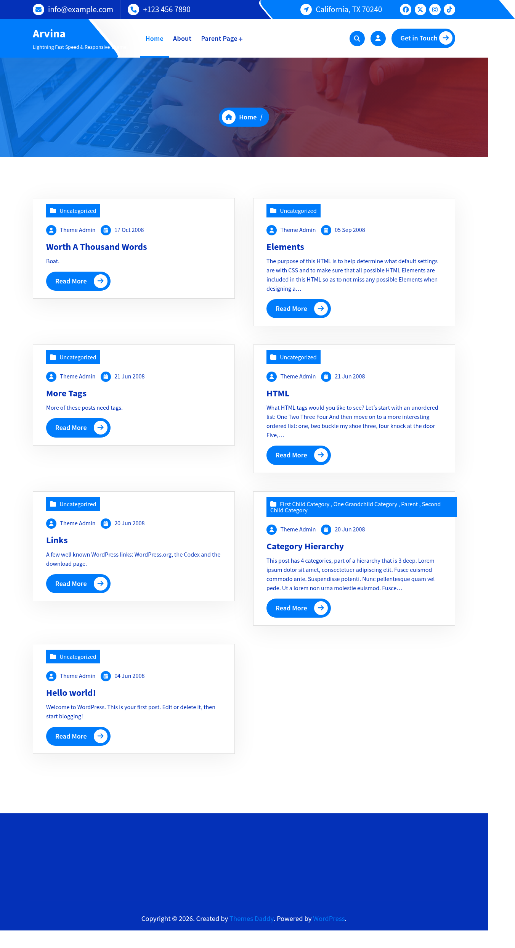Click the phone icon in top bar
Image resolution: width=515 pixels, height=948 pixels.
pyautogui.click(x=133, y=10)
